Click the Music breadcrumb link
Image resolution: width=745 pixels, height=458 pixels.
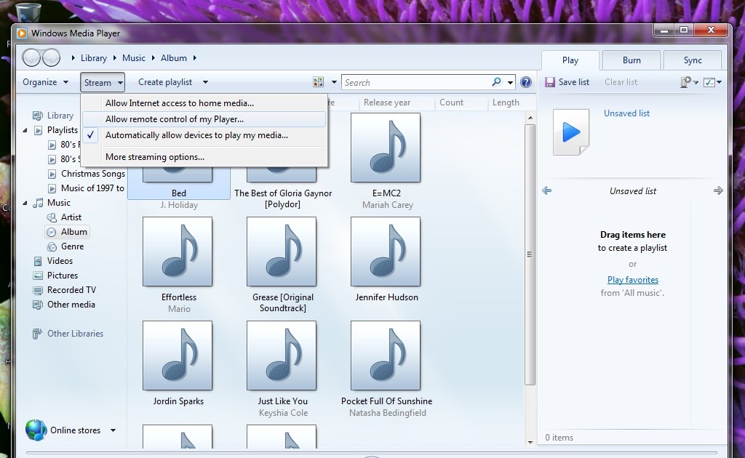click(134, 58)
